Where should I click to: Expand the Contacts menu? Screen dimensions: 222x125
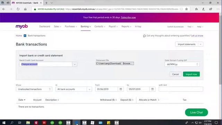coord(100,26)
